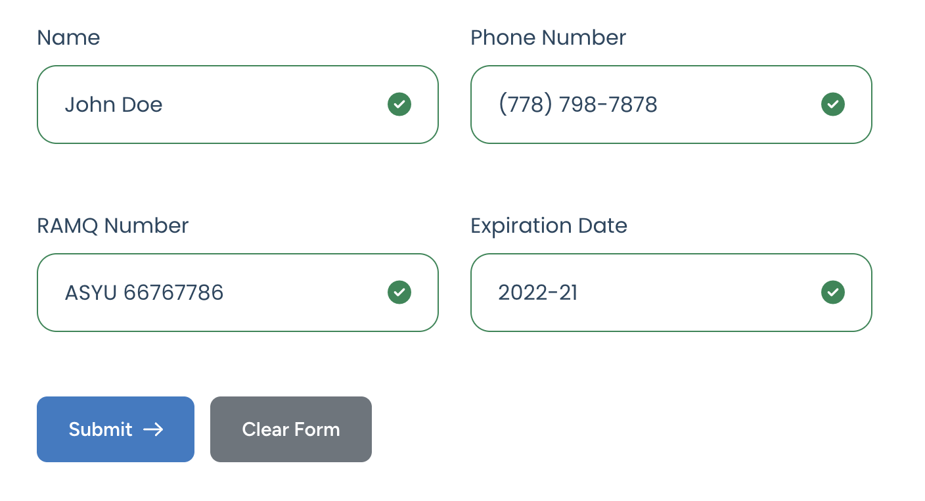The height and width of the screenshot is (501, 925).
Task: Place cursor in "(778) 798-7878" text
Action: click(577, 105)
